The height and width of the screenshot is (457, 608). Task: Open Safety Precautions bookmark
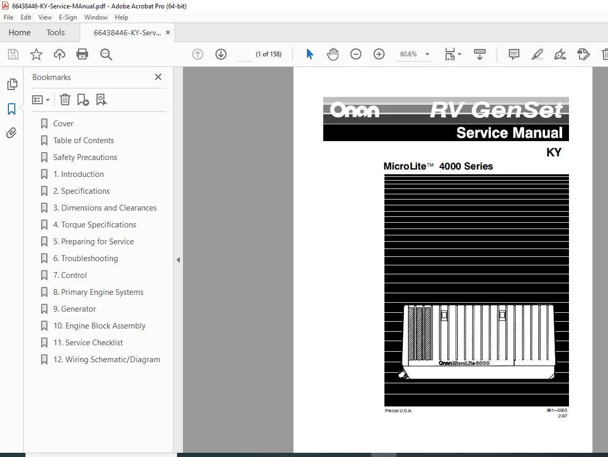(x=85, y=157)
